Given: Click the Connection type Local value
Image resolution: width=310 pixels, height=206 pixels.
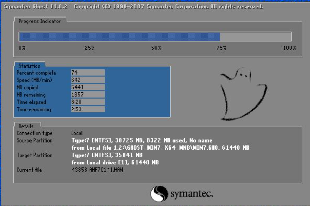Looking at the screenshot, I should pyautogui.click(x=77, y=133).
